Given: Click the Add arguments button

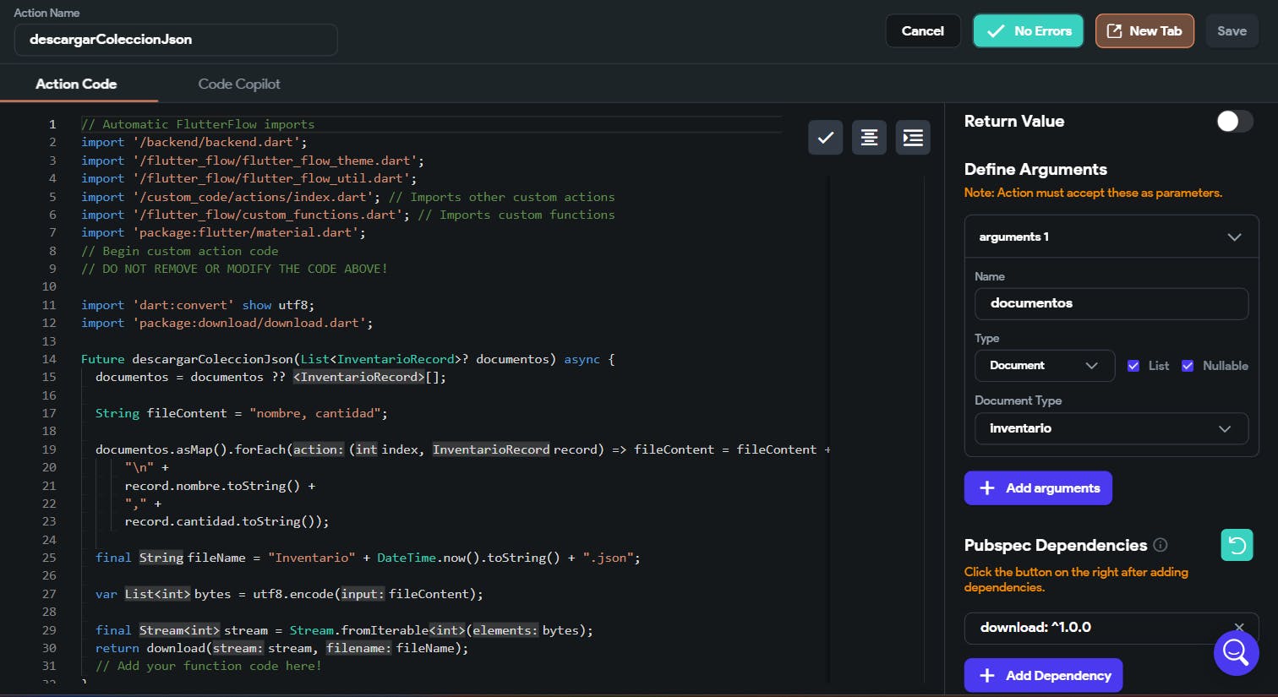Looking at the screenshot, I should click(x=1038, y=488).
